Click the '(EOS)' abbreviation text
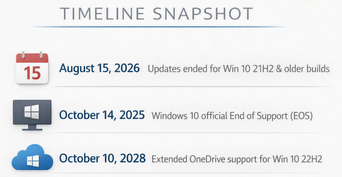Image resolution: width=342 pixels, height=177 pixels. [301, 116]
